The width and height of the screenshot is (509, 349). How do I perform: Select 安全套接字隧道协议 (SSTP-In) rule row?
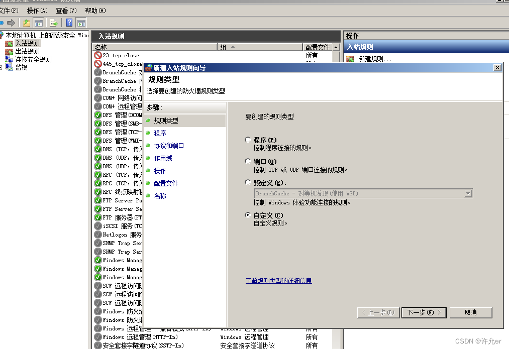(213, 345)
